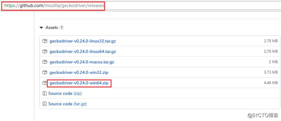Click the 2.76 MB size text

click(x=271, y=51)
